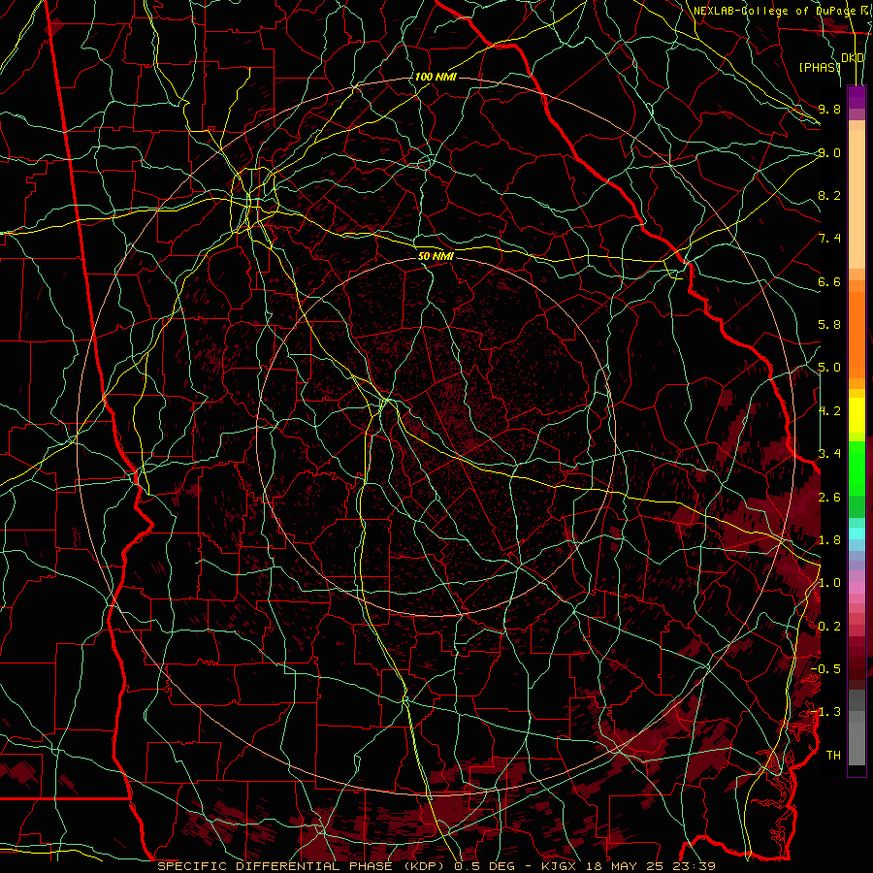
Task: Click the 5.8 value on the color scale
Action: click(829, 325)
